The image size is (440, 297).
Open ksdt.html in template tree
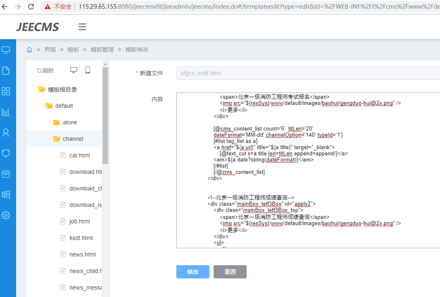[81, 238]
